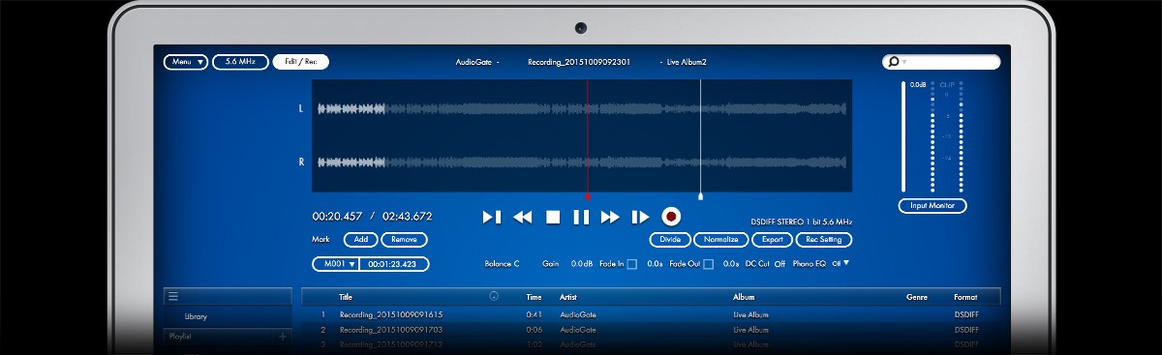This screenshot has width=1162, height=355.
Task: Sort by the Artist column header
Action: point(568,297)
